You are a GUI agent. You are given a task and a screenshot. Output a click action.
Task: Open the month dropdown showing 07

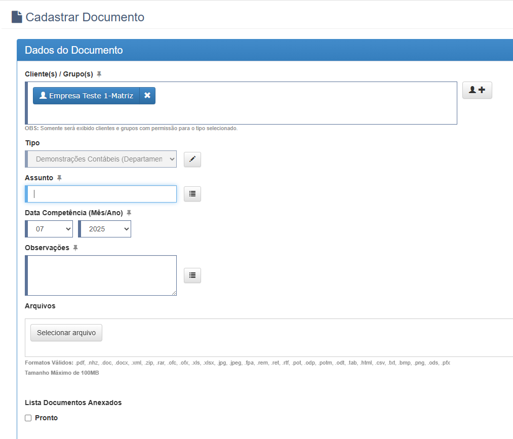tap(49, 229)
